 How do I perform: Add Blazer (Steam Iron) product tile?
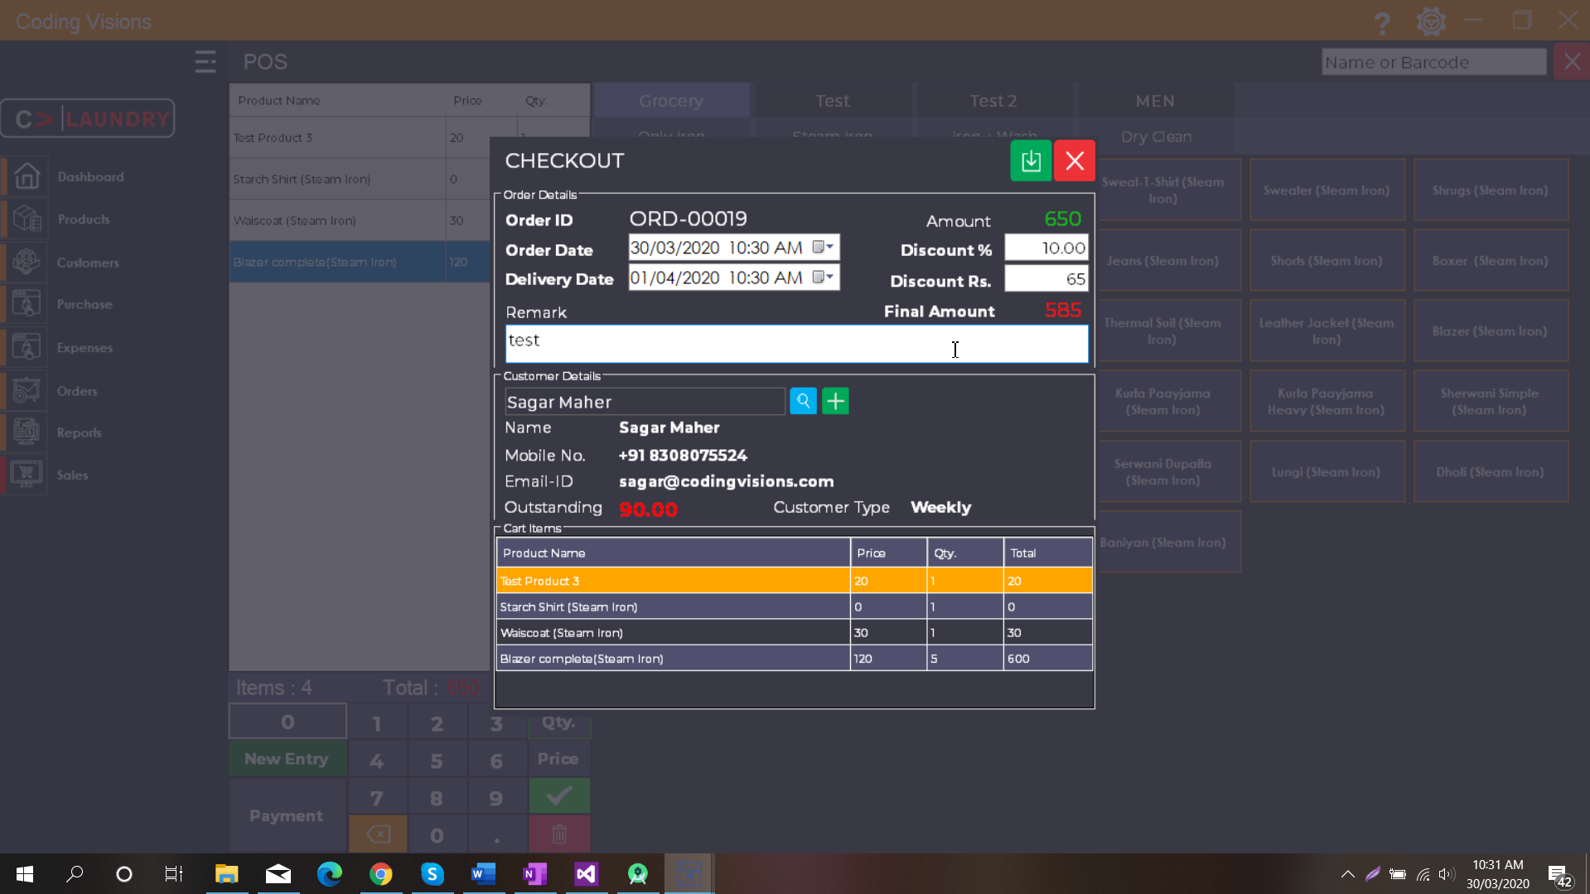point(1490,331)
